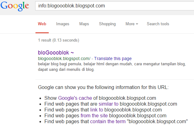Click the link to hyperlink
The height and width of the screenshot is (125, 194).
(x=97, y=110)
